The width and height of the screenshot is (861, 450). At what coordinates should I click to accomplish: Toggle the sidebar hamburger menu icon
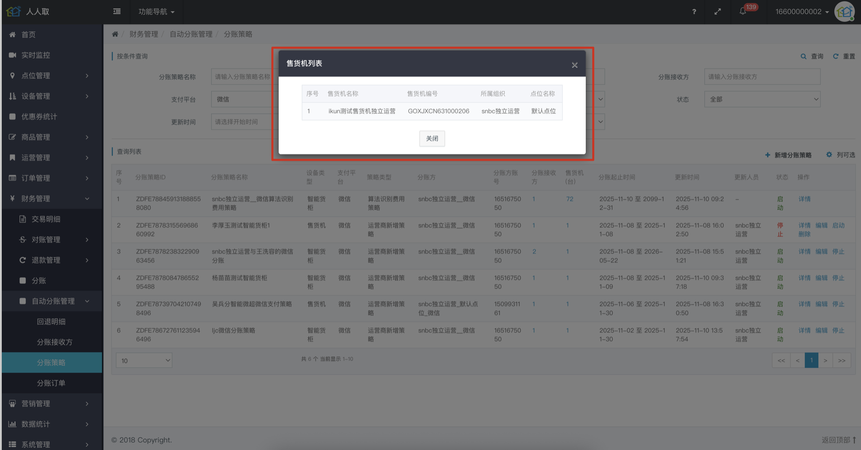coord(117,11)
